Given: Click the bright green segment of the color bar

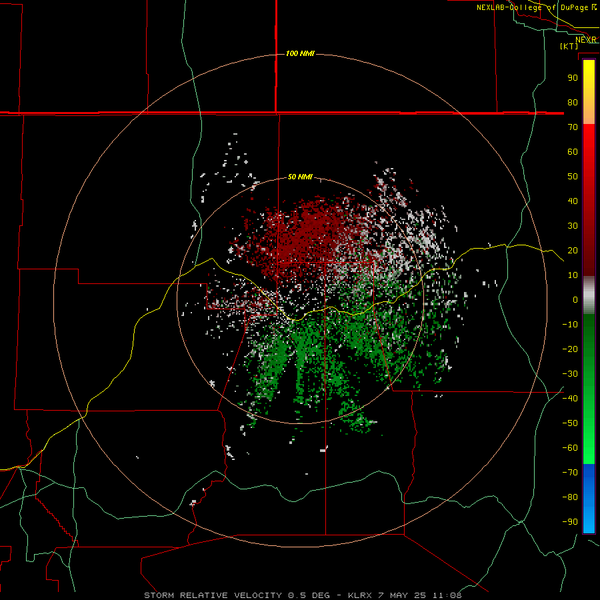Looking at the screenshot, I should click(589, 389).
